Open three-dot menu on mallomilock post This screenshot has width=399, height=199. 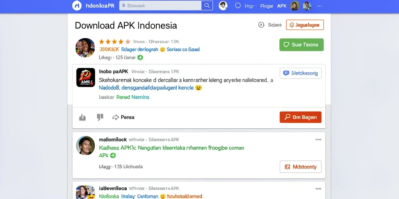318,140
